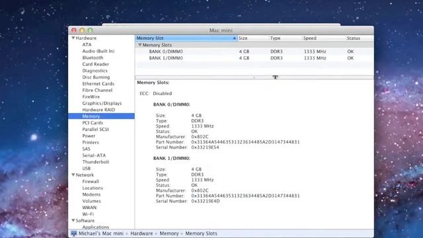The image size is (423, 238).
Task: Select Audio (Built In) item
Action: click(x=98, y=51)
